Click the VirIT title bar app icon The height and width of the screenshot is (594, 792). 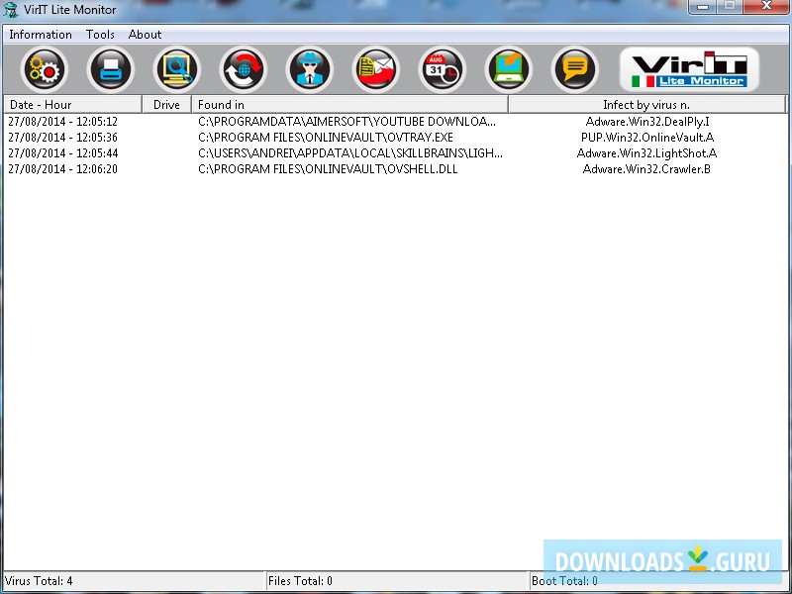coord(11,10)
